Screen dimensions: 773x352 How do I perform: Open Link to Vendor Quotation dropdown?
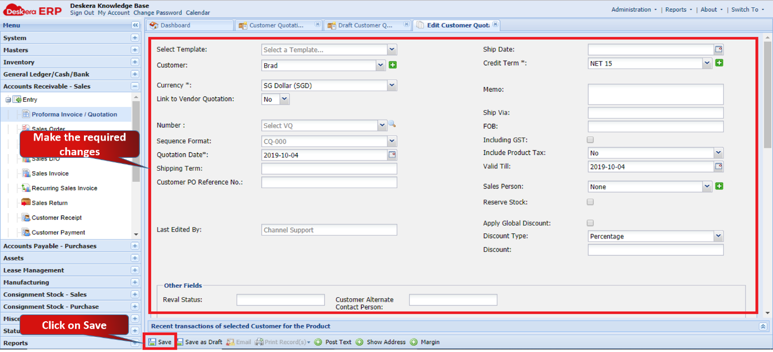pyautogui.click(x=284, y=99)
